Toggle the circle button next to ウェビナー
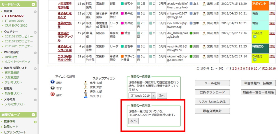The height and width of the screenshot is (134, 280). coord(35,32)
